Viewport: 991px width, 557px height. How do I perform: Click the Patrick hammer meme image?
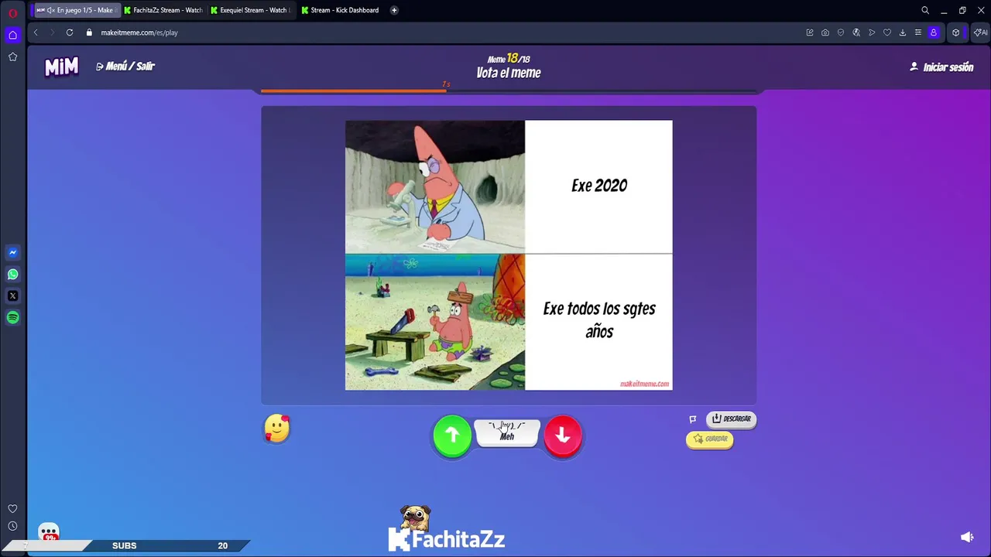pos(435,322)
